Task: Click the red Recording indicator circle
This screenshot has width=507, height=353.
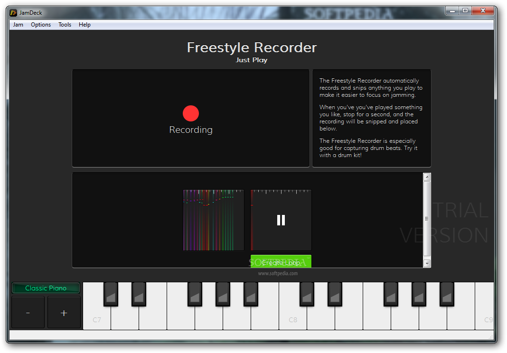Action: [x=191, y=113]
